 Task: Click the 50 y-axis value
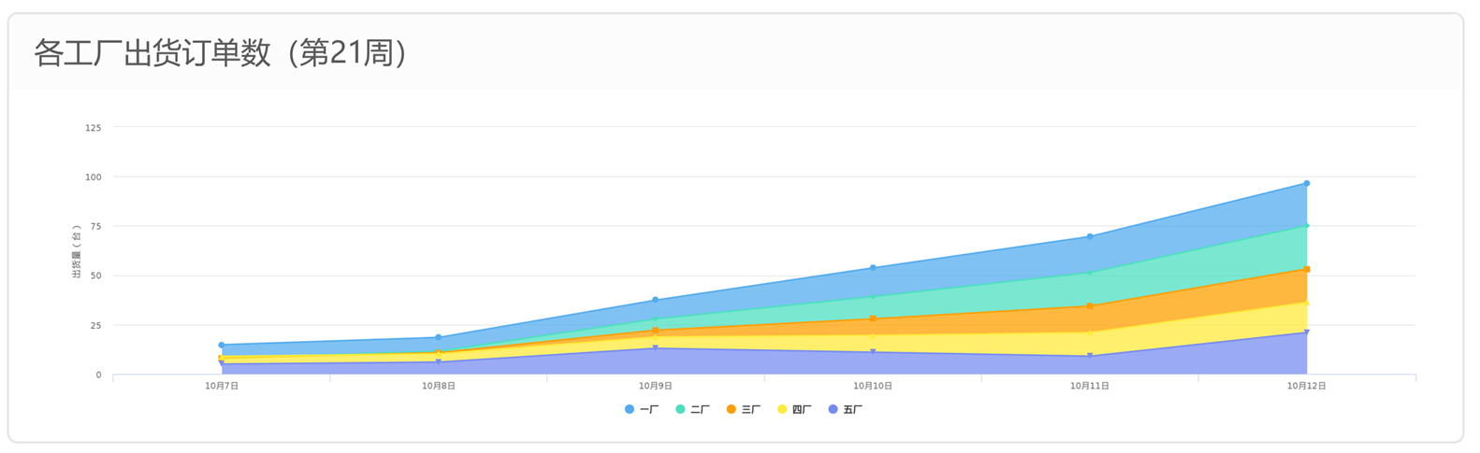[x=96, y=276]
